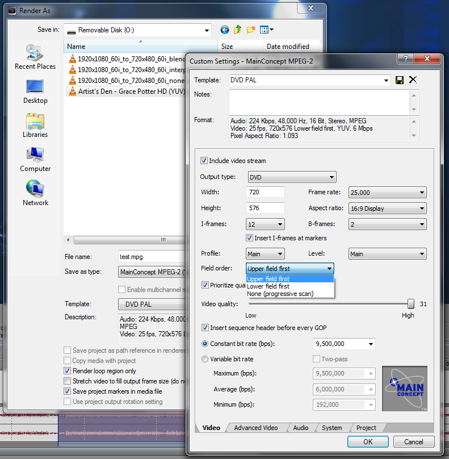Uncheck Include video stream checkbox
The image size is (449, 459).
(x=205, y=161)
